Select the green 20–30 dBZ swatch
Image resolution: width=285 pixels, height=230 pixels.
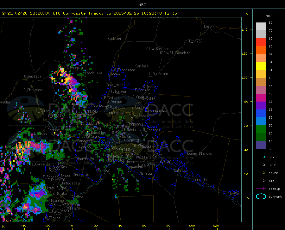click(261, 129)
